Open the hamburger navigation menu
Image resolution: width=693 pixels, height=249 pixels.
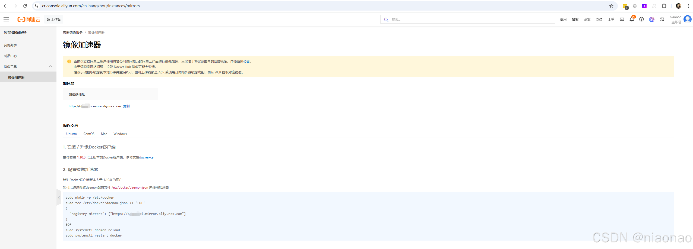click(x=6, y=19)
